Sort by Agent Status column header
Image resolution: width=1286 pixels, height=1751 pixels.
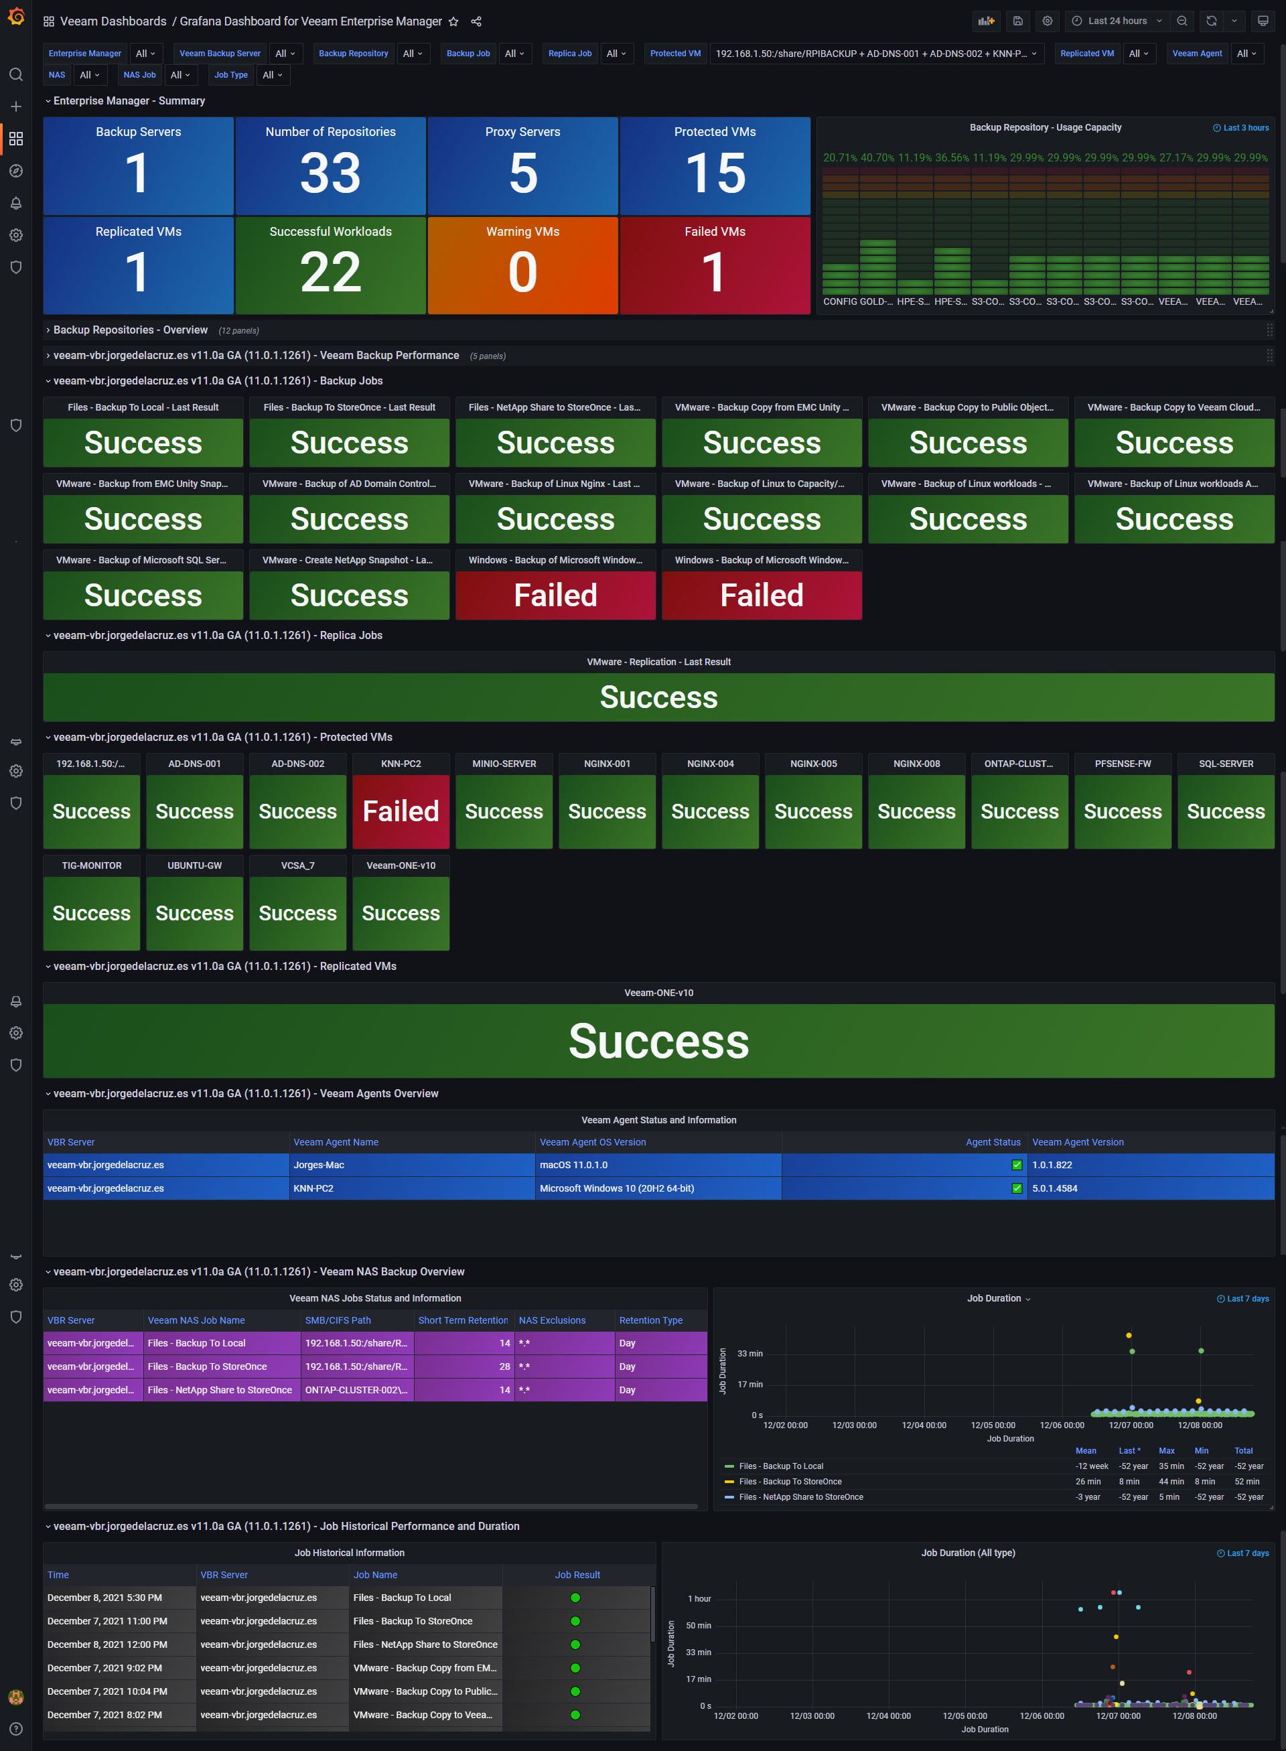coord(993,1143)
